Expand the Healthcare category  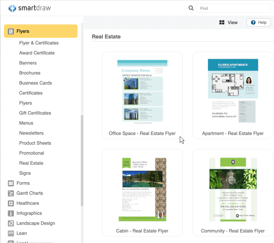[28, 203]
